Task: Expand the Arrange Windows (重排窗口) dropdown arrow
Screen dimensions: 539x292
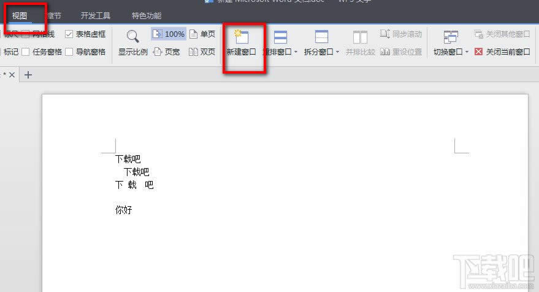Action: coord(296,53)
